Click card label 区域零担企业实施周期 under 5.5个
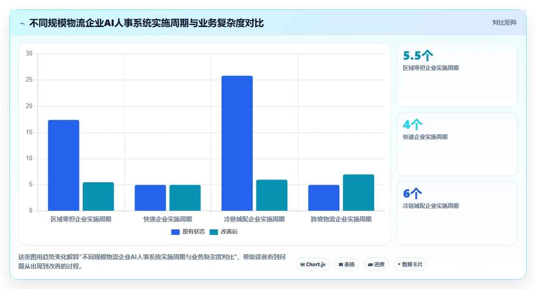The image size is (536, 289). click(431, 68)
